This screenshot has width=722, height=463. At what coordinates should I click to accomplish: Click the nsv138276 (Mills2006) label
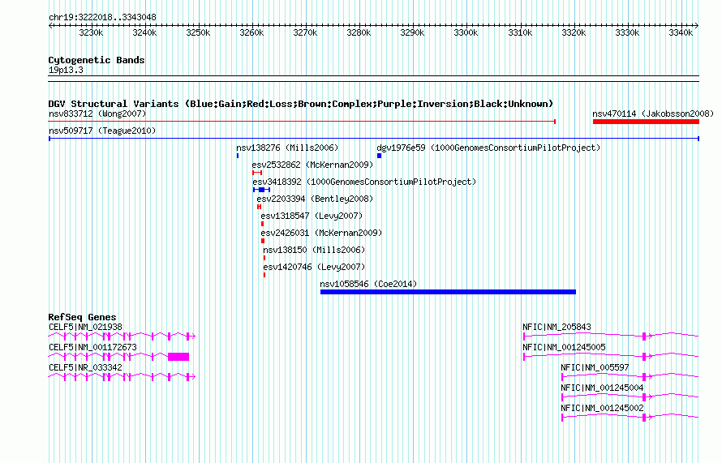coord(287,148)
